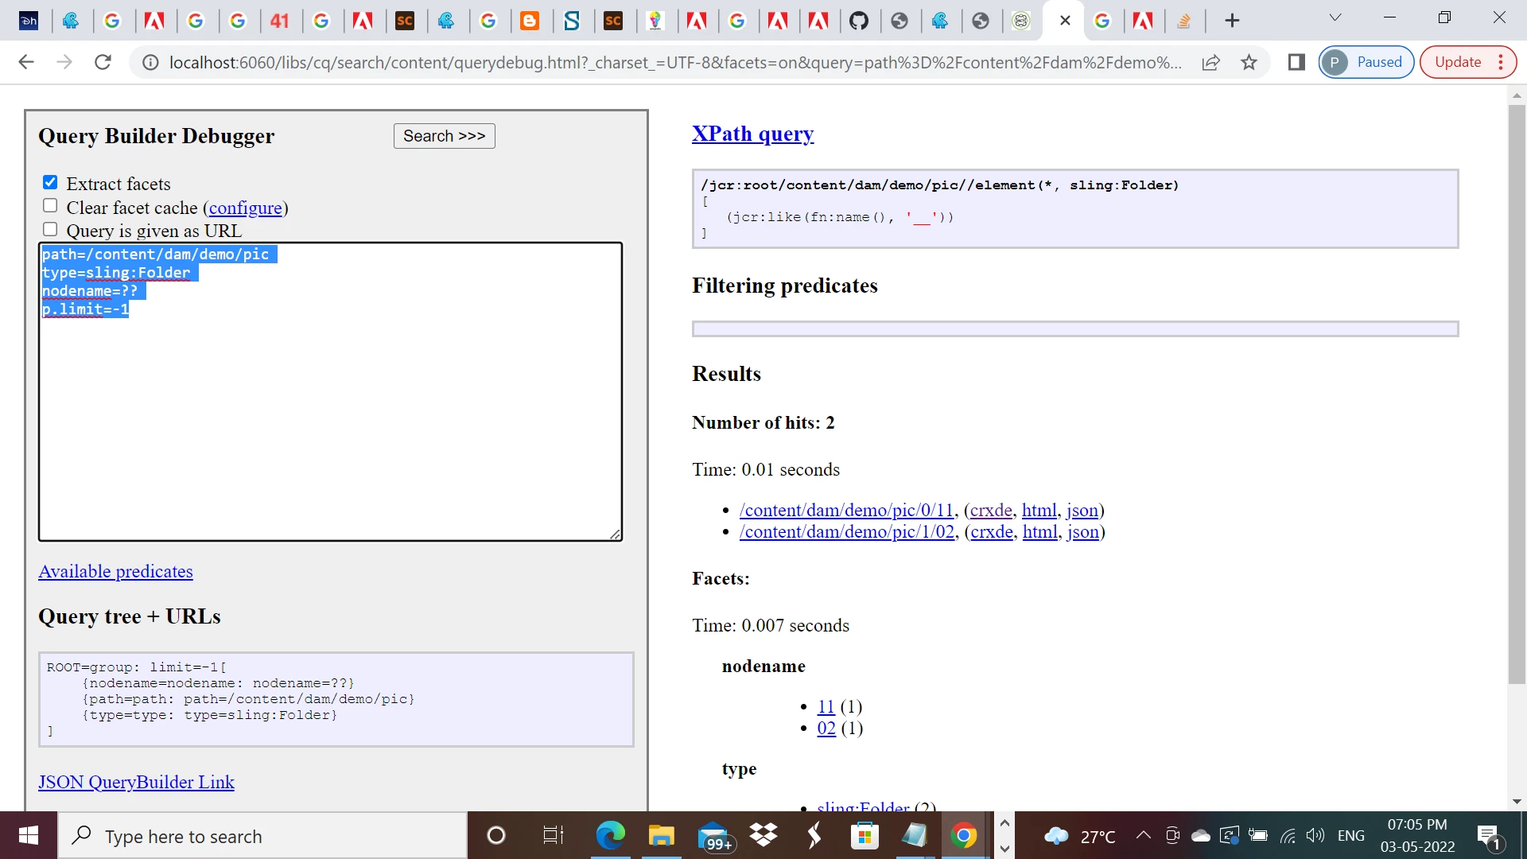
Task: Show hidden system tray icons
Action: pyautogui.click(x=1143, y=835)
